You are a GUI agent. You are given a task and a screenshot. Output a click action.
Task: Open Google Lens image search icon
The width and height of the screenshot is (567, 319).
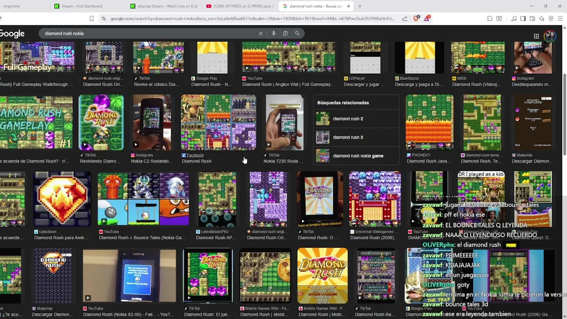point(285,33)
